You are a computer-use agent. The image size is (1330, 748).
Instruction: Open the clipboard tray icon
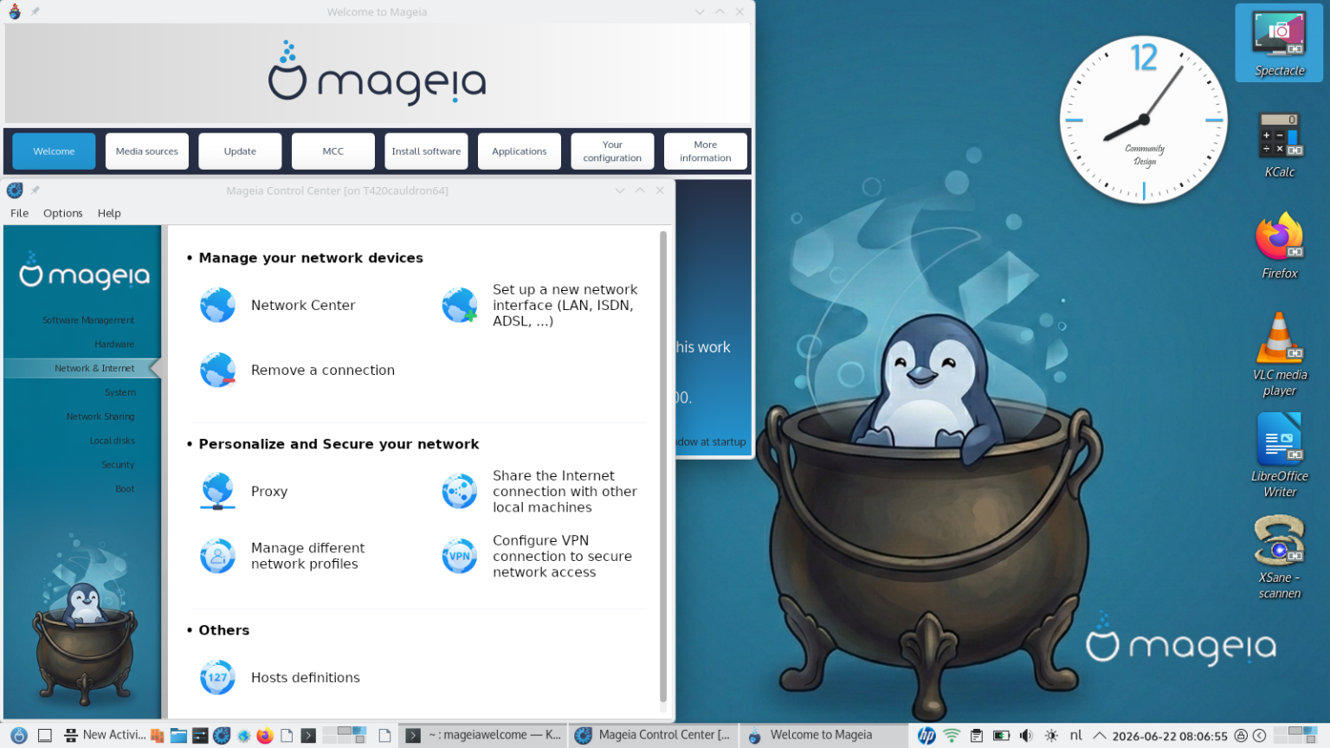pyautogui.click(x=977, y=735)
